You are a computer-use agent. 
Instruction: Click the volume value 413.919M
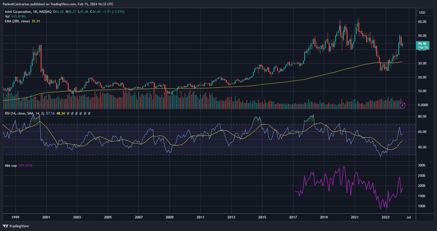click(x=19, y=16)
